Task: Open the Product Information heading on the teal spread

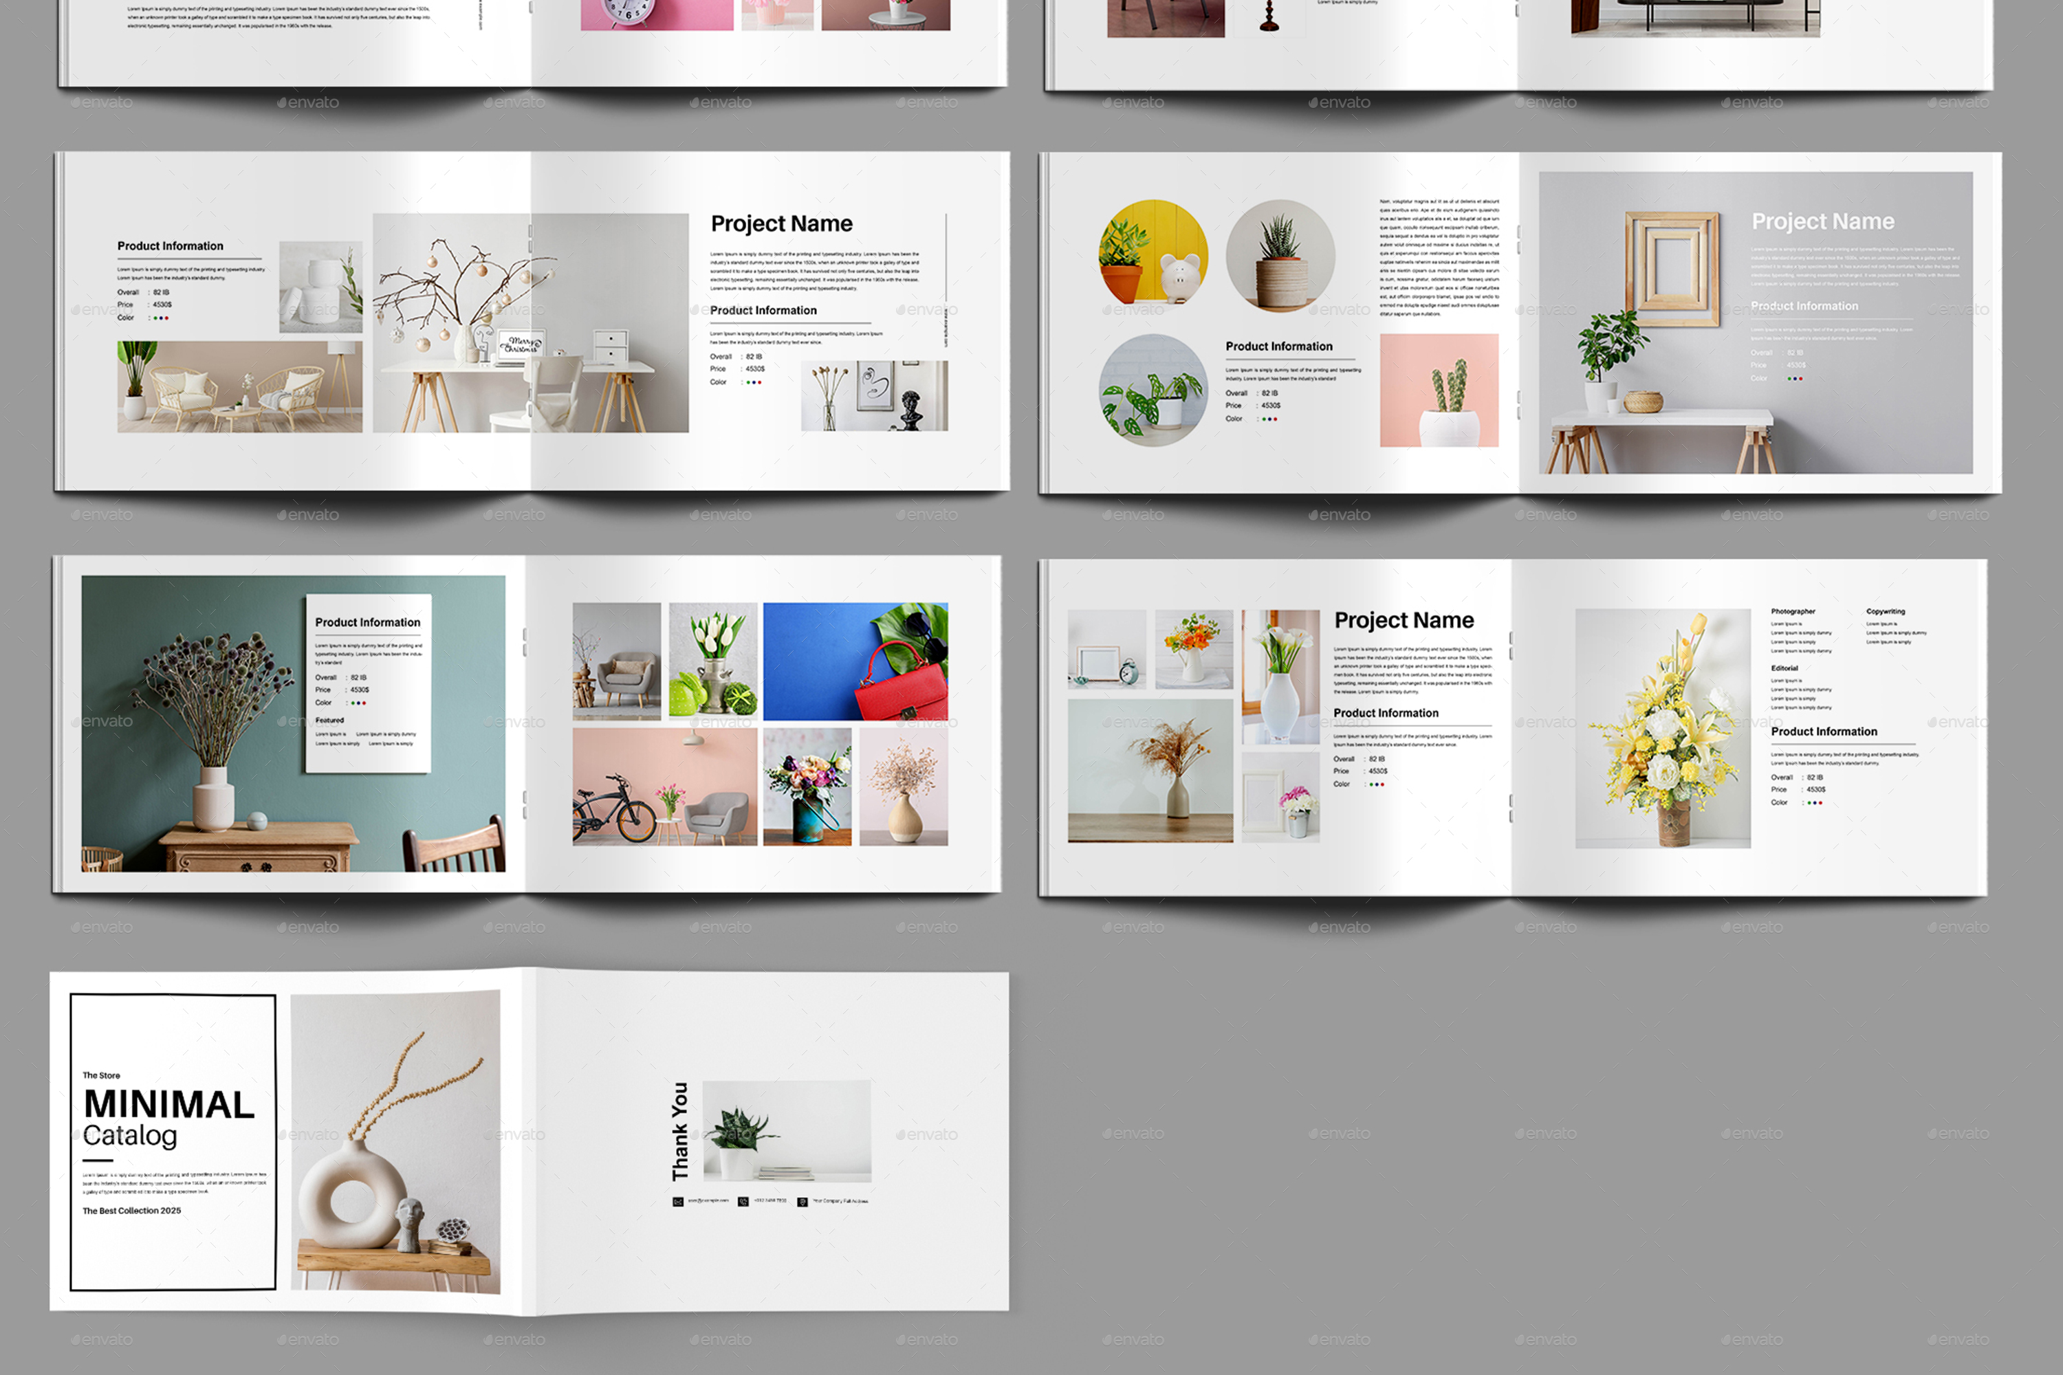Action: click(x=369, y=621)
